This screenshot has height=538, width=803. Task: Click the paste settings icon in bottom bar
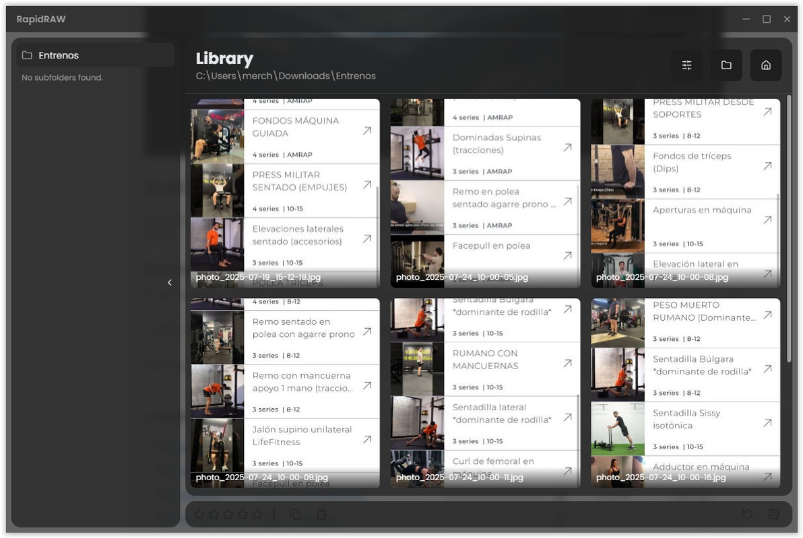322,514
